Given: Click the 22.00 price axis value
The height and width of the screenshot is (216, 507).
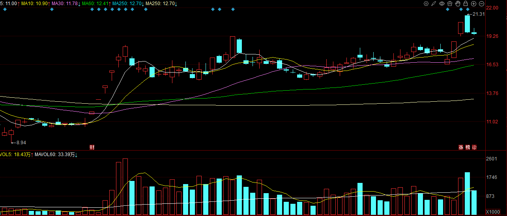Looking at the screenshot, I should (x=493, y=7).
